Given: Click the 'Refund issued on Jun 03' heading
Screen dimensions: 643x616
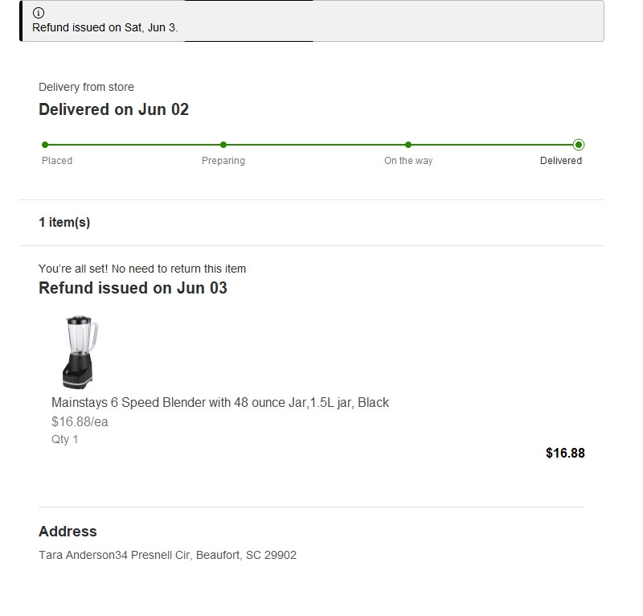Looking at the screenshot, I should 133,288.
